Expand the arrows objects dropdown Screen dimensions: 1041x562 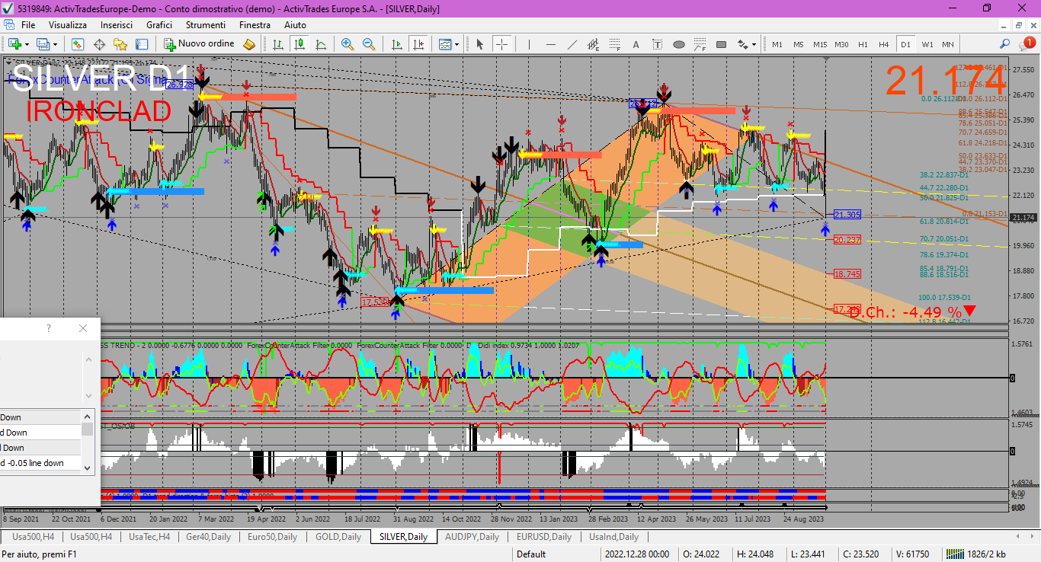click(x=754, y=44)
